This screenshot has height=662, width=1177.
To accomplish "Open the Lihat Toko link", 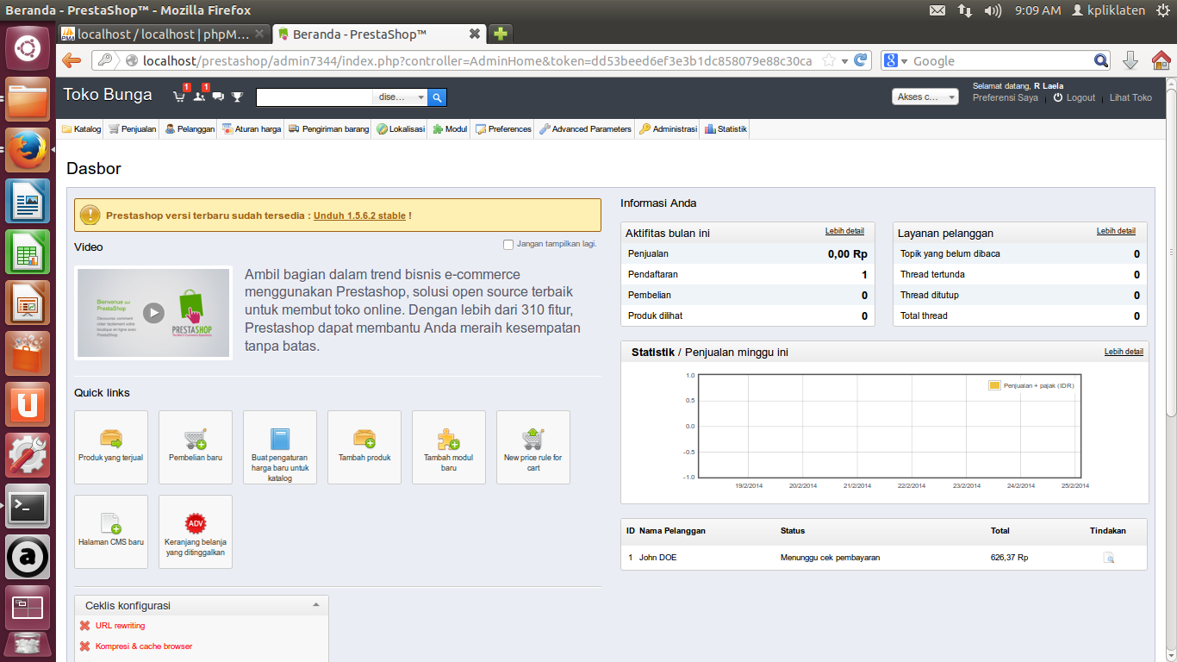I will click(x=1130, y=98).
